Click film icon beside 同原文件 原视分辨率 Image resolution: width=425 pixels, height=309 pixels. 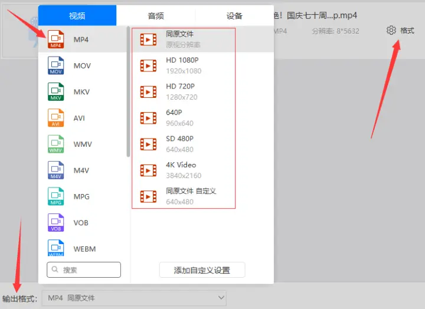(x=148, y=40)
